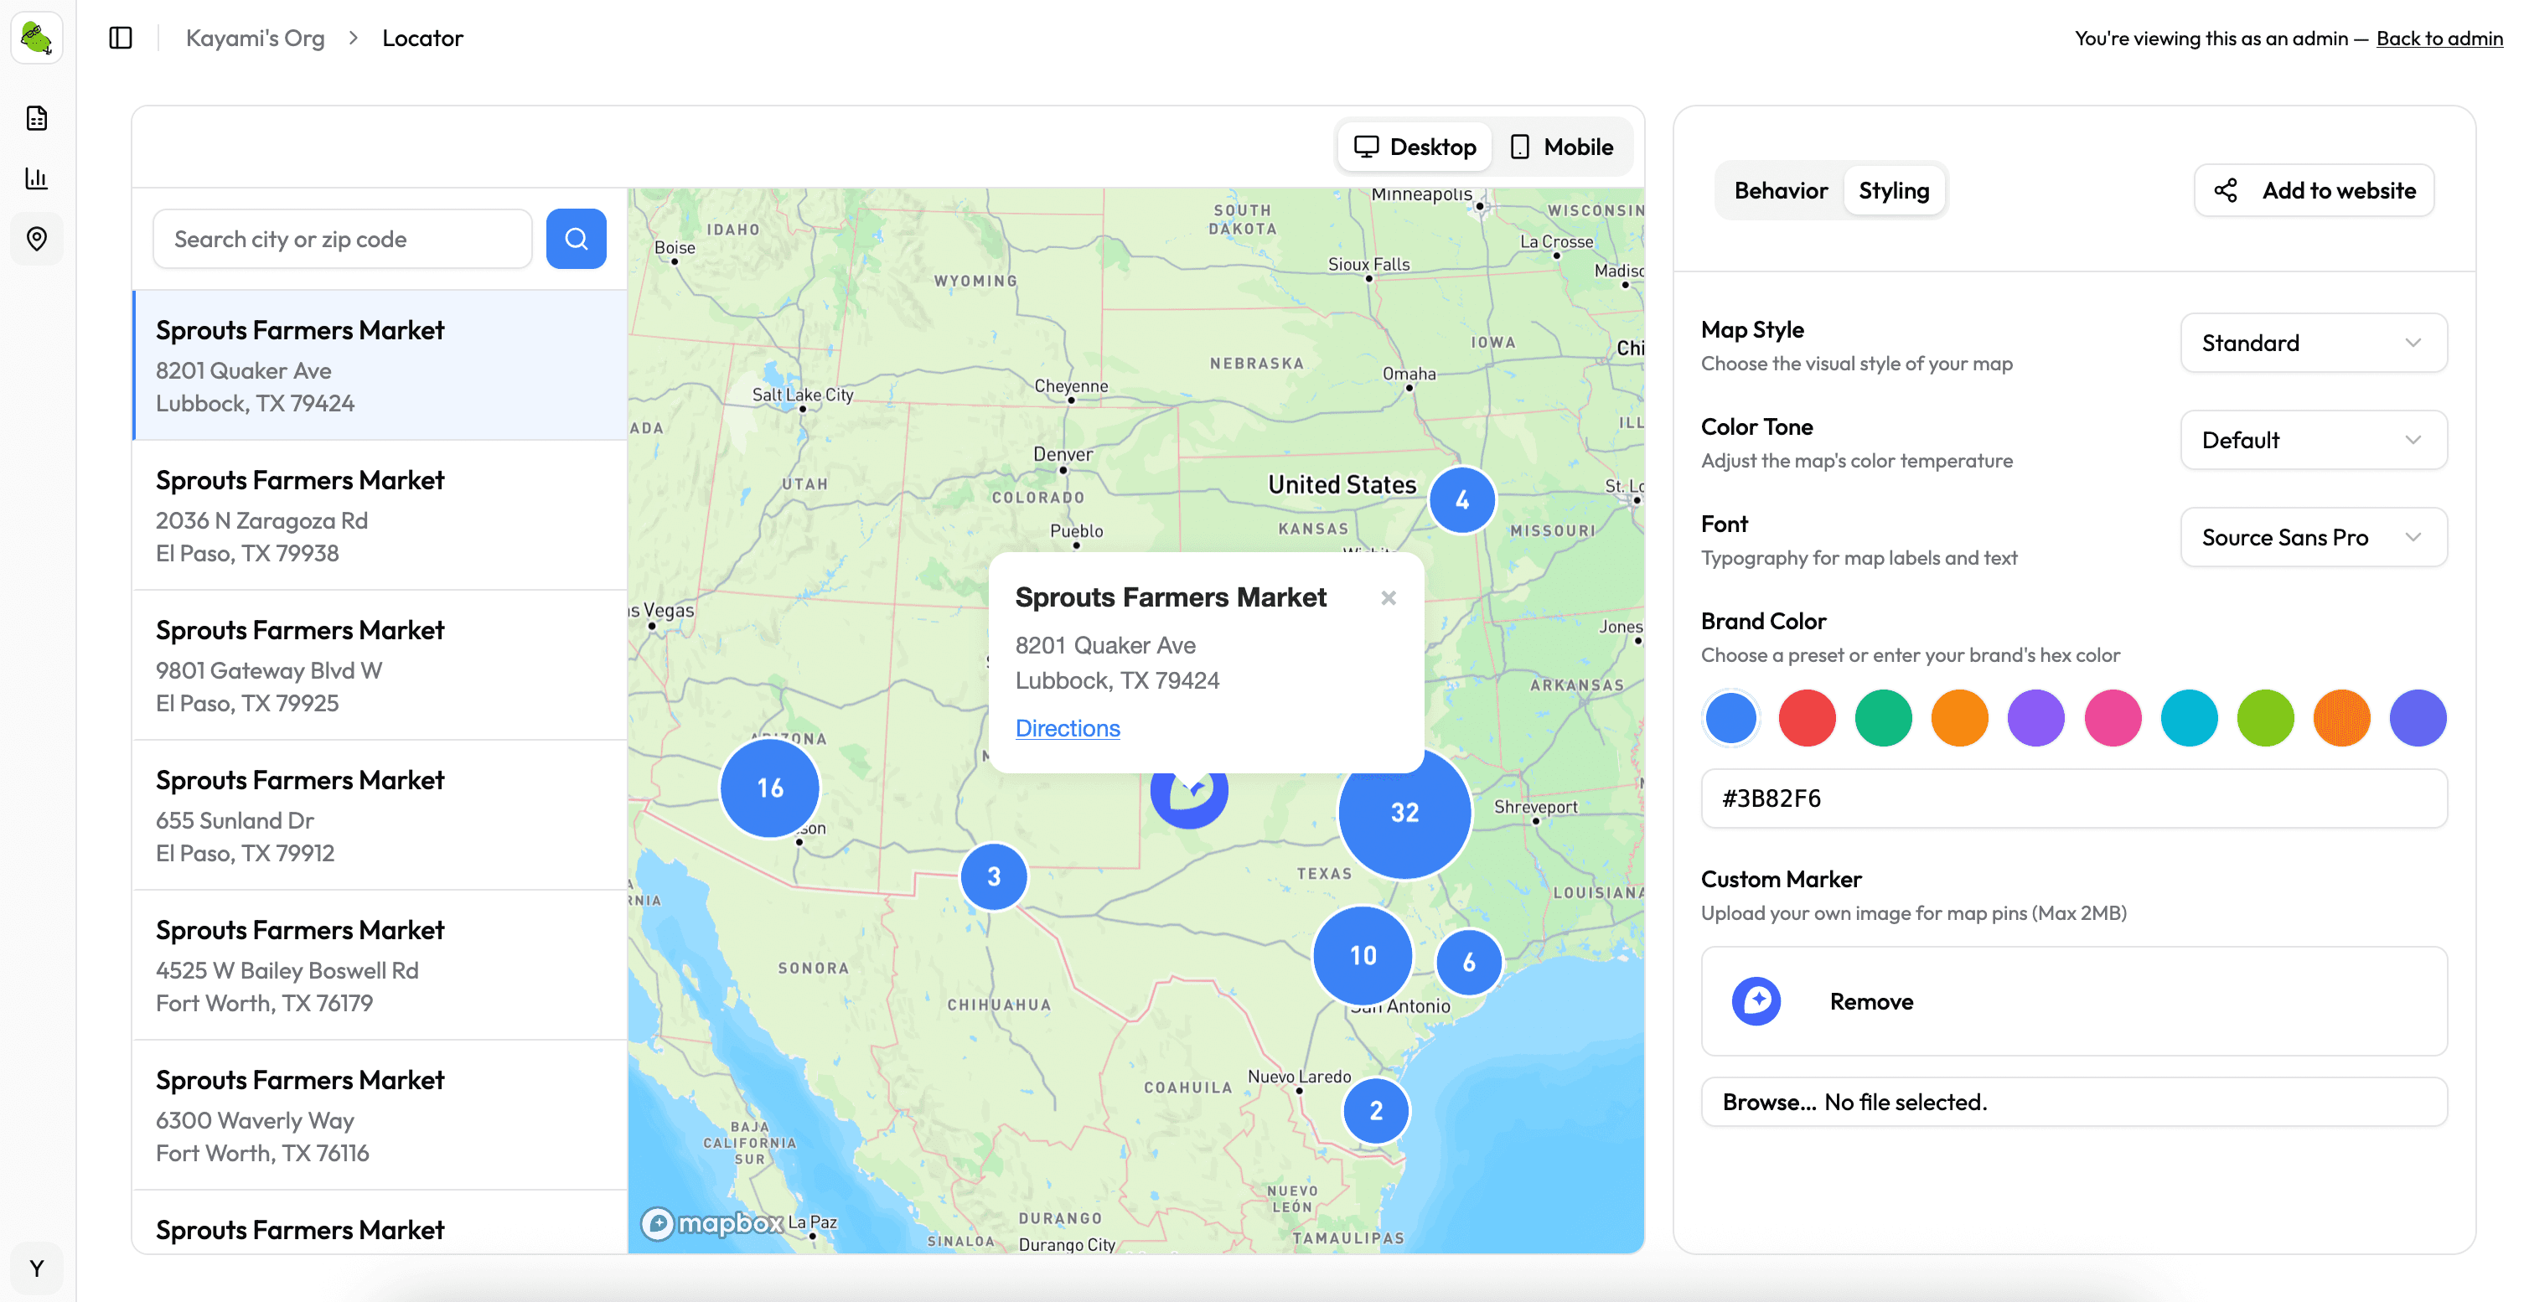The width and height of the screenshot is (2524, 1302).
Task: Open the Color Tone dropdown
Action: point(2314,440)
